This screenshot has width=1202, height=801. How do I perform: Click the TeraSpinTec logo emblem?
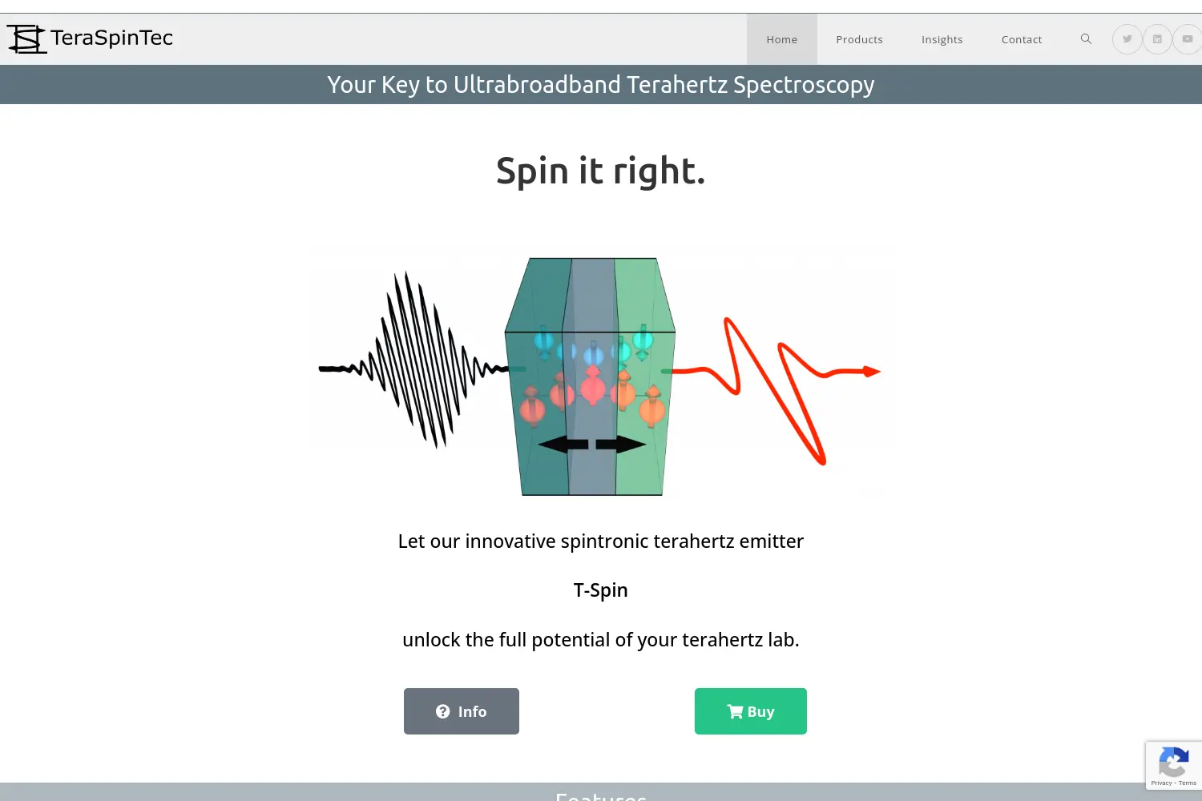tap(26, 38)
